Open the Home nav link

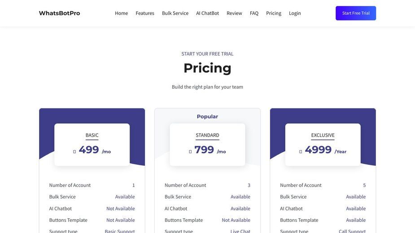coord(121,13)
